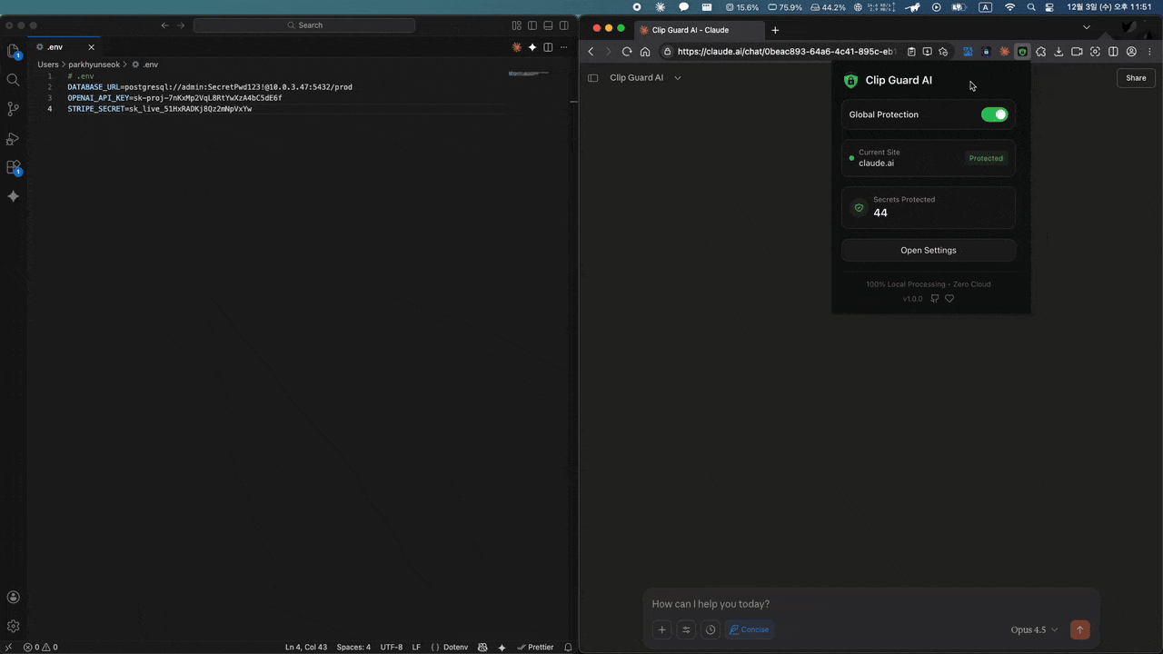Toggle the Claude sidebar panel
The image size is (1163, 654).
(x=593, y=78)
